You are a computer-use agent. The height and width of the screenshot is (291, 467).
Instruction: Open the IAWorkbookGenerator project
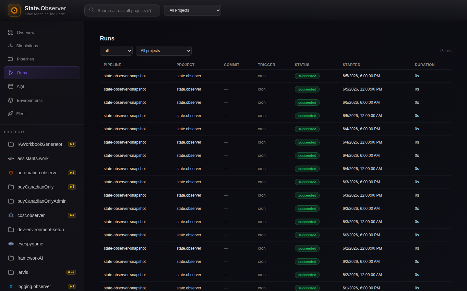42,144
